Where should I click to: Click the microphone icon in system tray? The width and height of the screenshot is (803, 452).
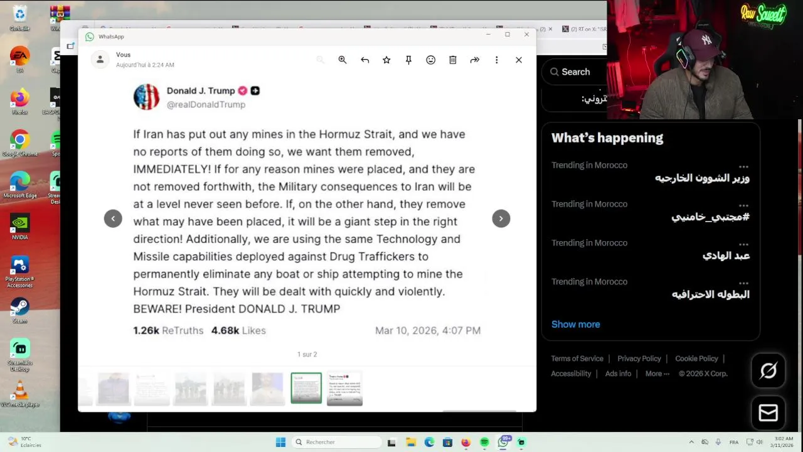tap(718, 442)
